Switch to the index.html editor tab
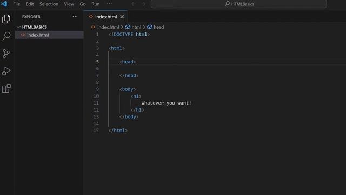The image size is (346, 195). click(106, 17)
